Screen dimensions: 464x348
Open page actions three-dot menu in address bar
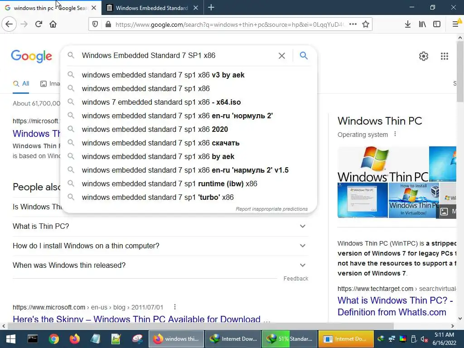click(x=353, y=24)
